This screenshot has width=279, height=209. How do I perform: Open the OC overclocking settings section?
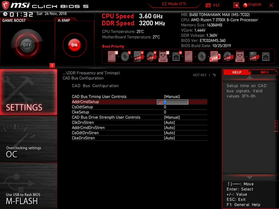point(28,139)
